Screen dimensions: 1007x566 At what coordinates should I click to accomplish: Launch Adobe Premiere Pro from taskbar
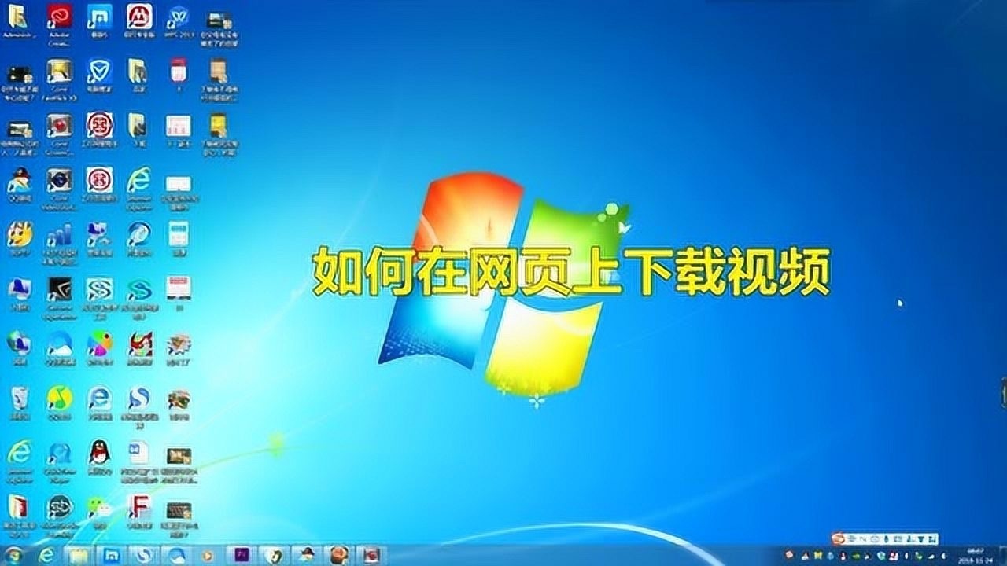click(x=240, y=555)
